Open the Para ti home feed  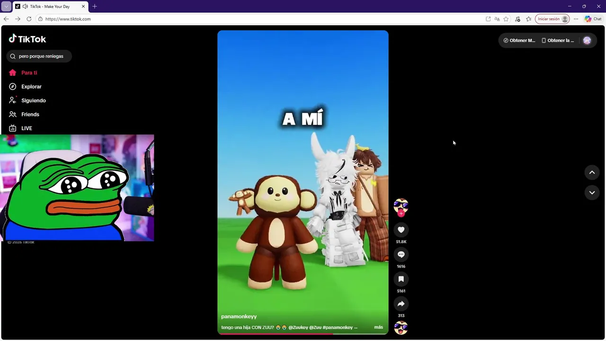[x=23, y=72]
